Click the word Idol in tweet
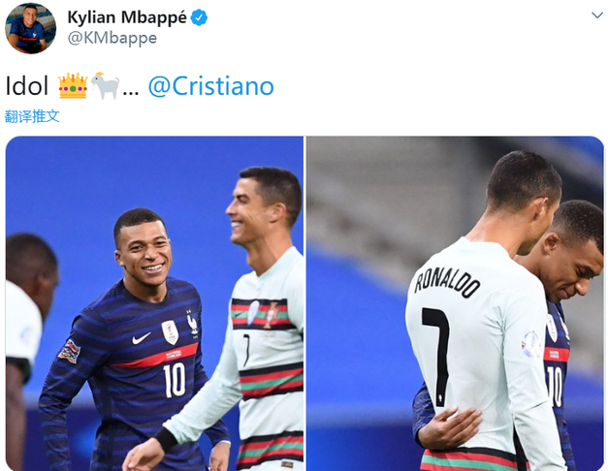The width and height of the screenshot is (608, 471). pyautogui.click(x=27, y=85)
